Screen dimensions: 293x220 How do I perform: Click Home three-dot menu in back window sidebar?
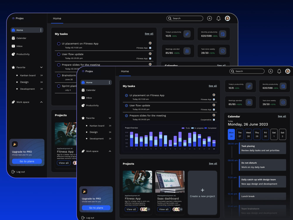[x=41, y=30]
